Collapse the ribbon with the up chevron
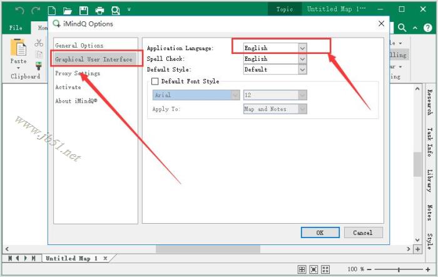The image size is (438, 277). [x=415, y=28]
